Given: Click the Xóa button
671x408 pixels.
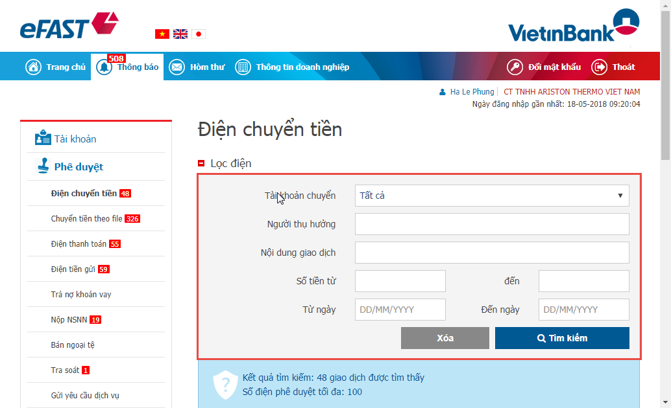Looking at the screenshot, I should coord(445,338).
